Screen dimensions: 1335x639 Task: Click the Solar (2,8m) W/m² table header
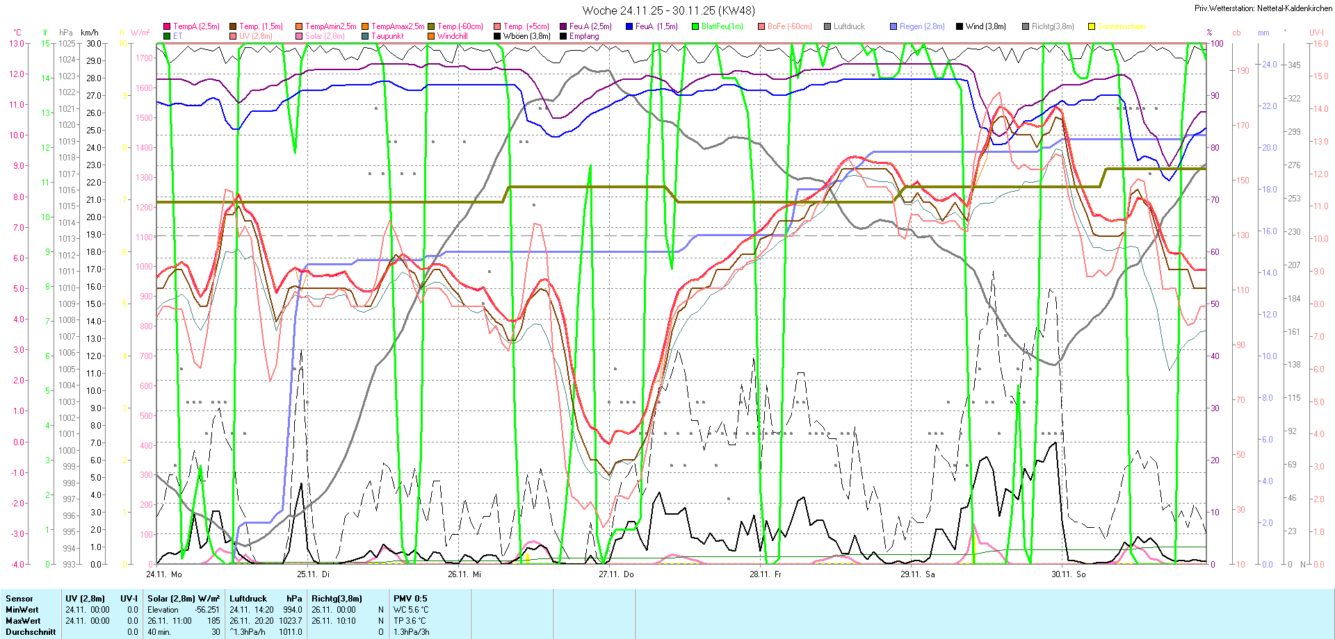coord(184,599)
